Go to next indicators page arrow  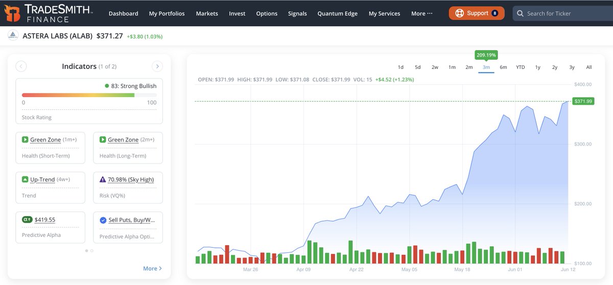click(157, 66)
